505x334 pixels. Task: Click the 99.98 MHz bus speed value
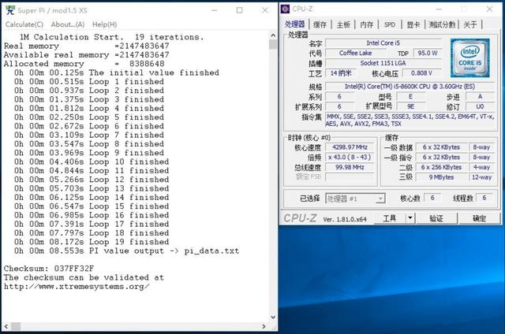[350, 167]
